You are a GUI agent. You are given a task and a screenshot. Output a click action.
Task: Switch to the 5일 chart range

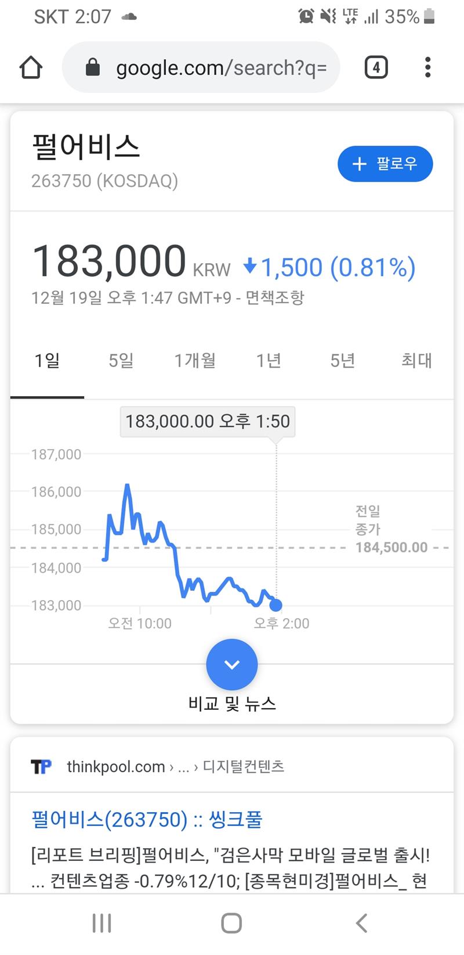(x=121, y=361)
